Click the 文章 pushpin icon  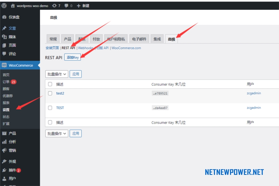4,28
